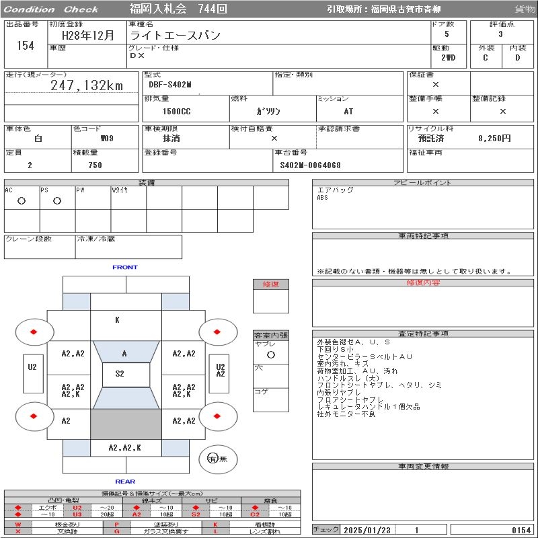Click the chassis number S402M-0064068
The height and width of the screenshot is (538, 538).
[x=311, y=165]
